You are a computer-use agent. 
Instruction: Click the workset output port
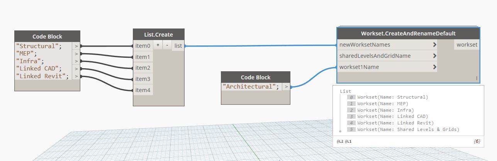(466, 45)
